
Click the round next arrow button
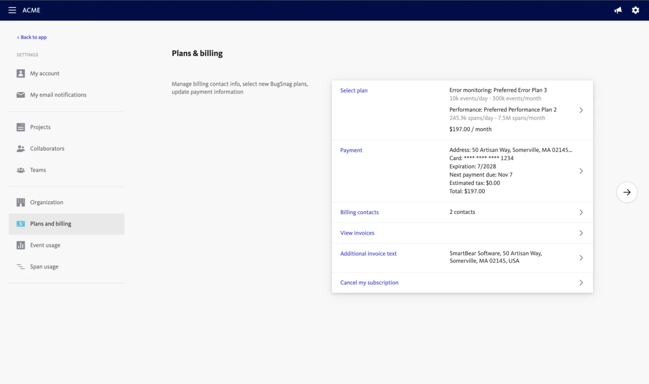pos(627,192)
